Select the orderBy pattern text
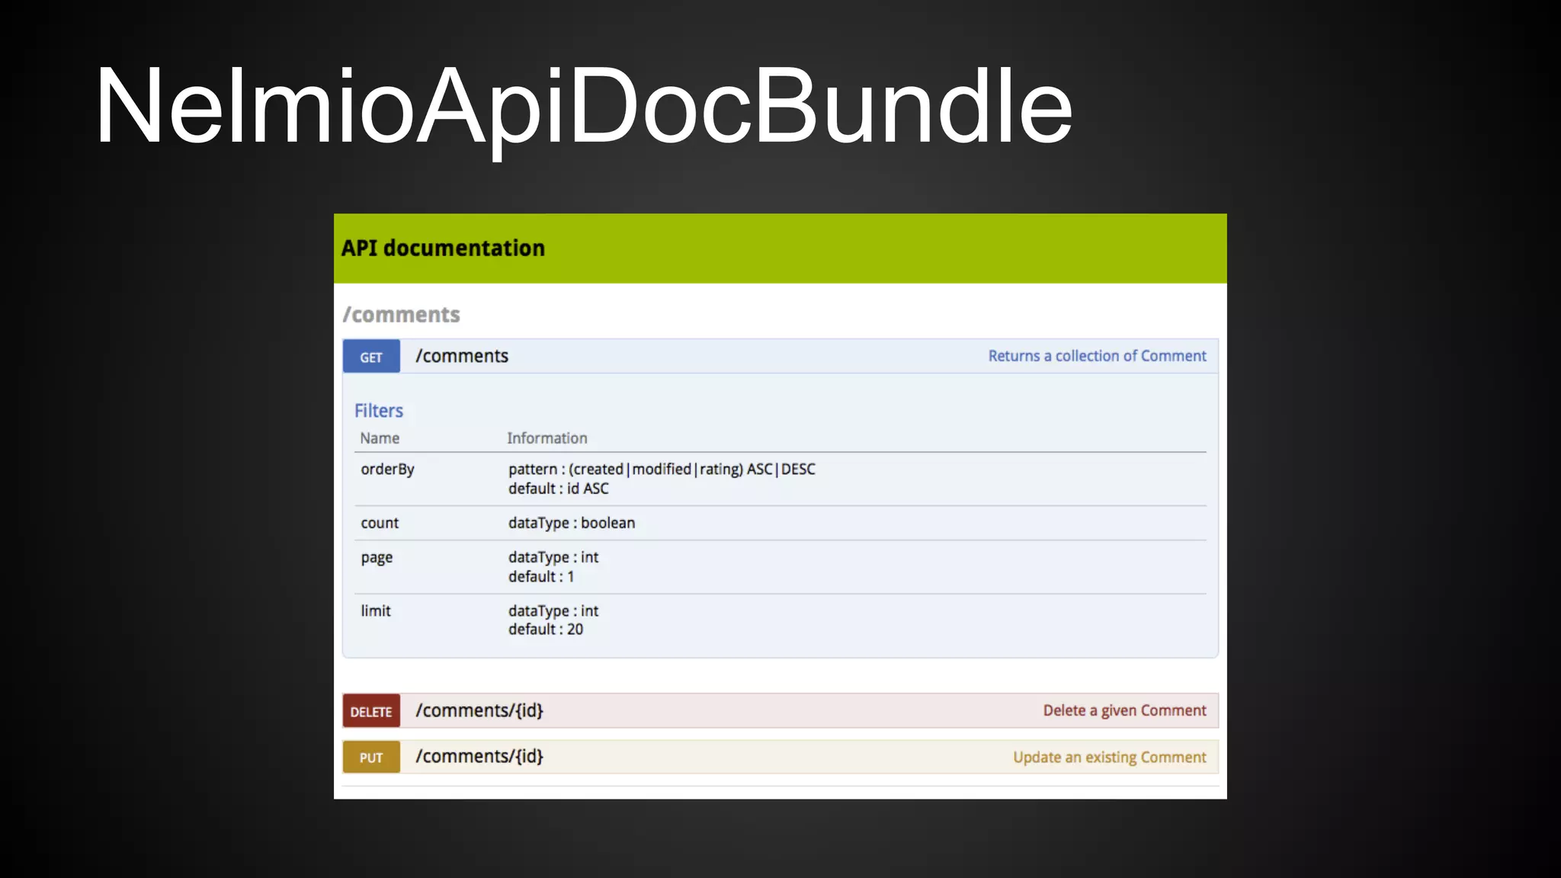The image size is (1561, 878). [x=662, y=469]
